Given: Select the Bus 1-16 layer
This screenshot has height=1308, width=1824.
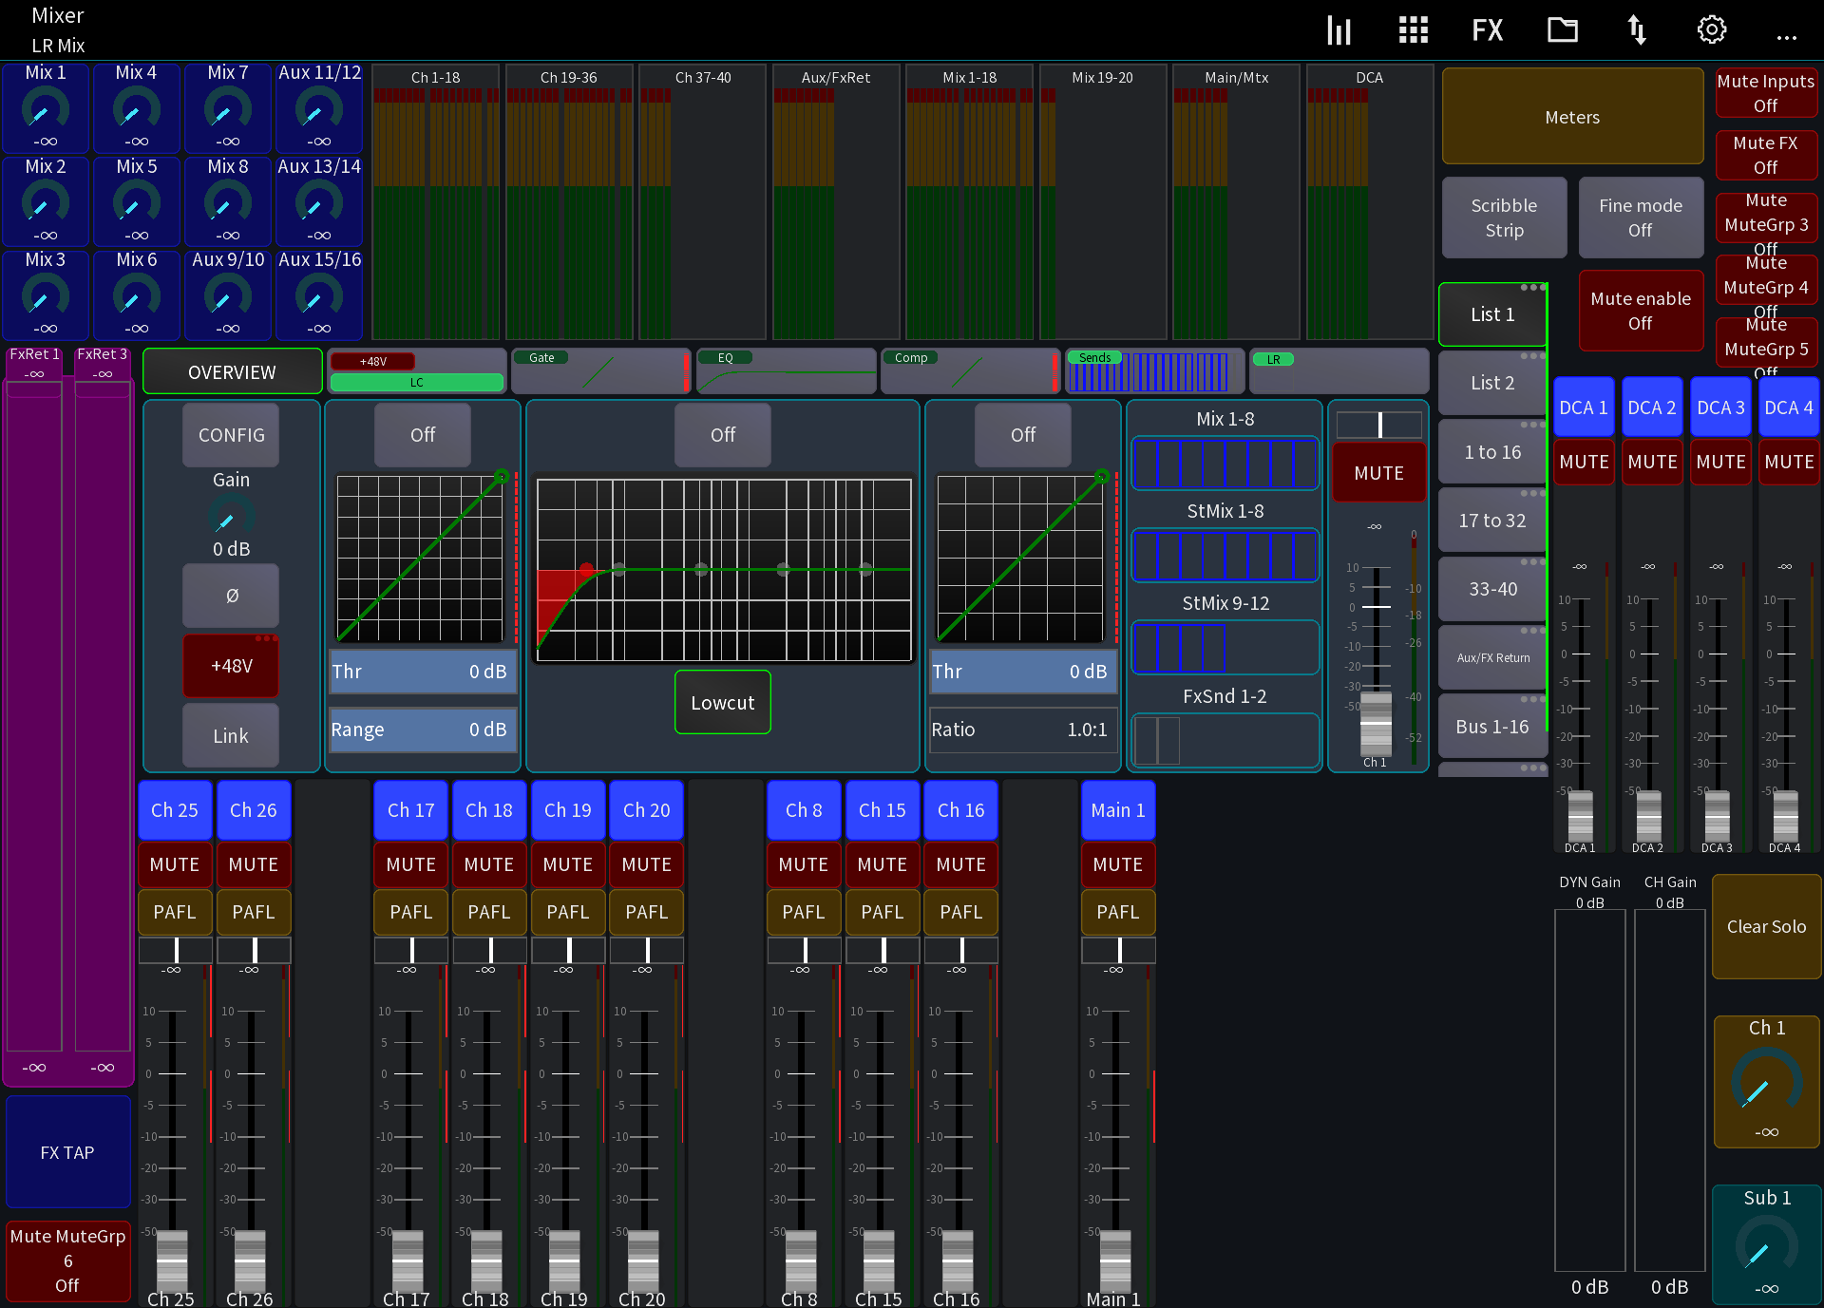Looking at the screenshot, I should (x=1492, y=727).
